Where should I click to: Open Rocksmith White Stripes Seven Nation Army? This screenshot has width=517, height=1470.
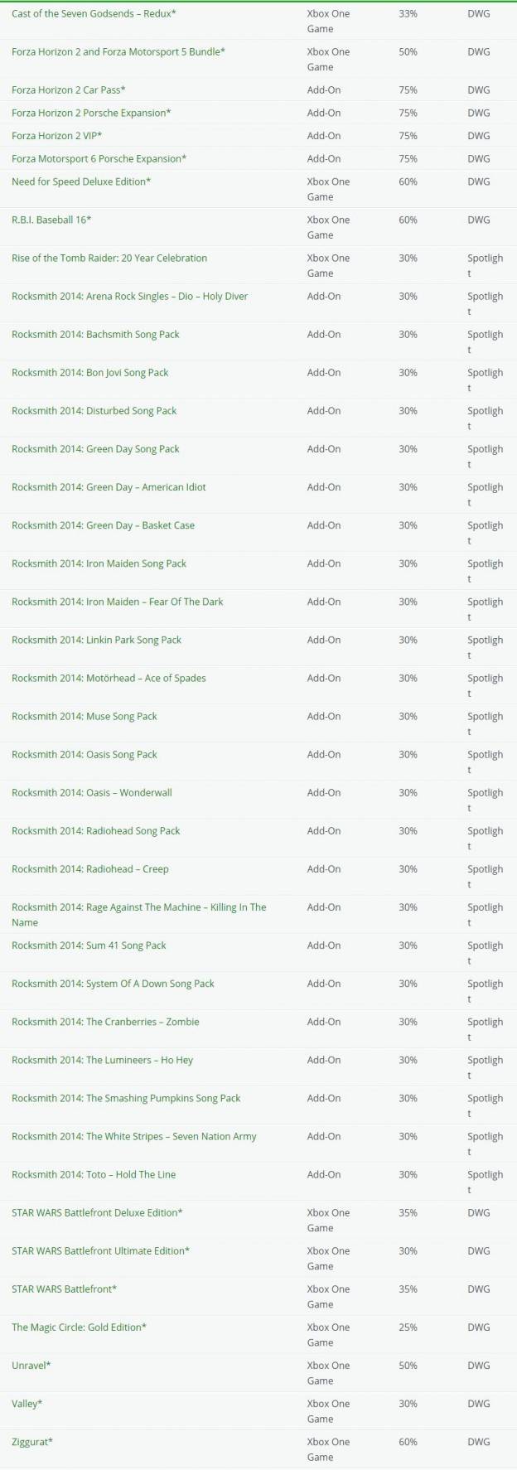134,1137
